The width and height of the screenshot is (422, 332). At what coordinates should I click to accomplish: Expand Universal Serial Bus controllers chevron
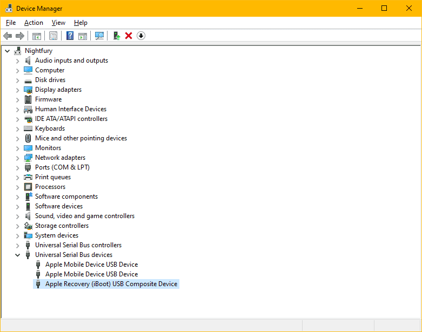pos(17,245)
